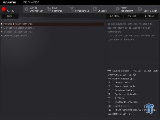Select DRAM Voltage Control entry

16,36
